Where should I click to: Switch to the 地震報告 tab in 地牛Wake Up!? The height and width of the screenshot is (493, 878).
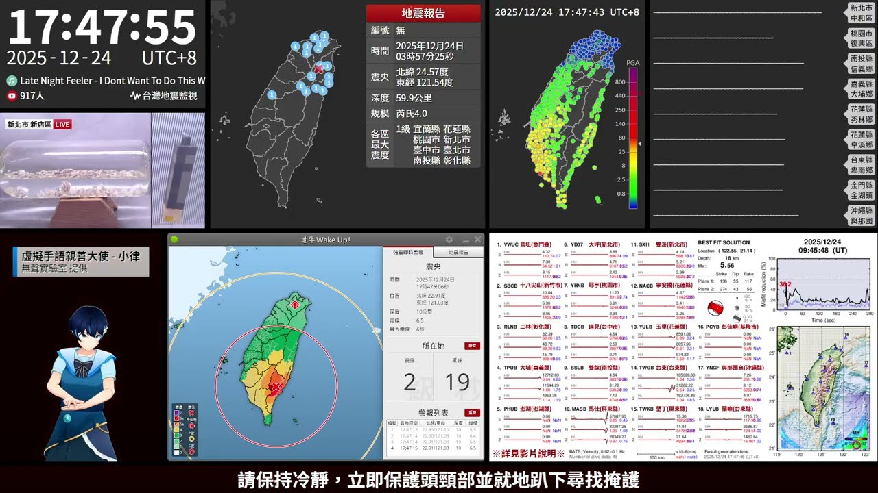[x=458, y=252]
